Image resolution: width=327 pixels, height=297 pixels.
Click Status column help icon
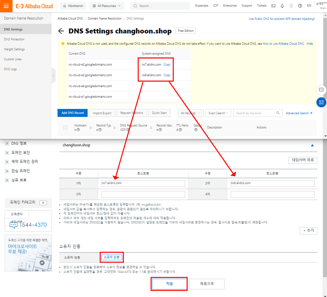pyautogui.click(x=196, y=130)
